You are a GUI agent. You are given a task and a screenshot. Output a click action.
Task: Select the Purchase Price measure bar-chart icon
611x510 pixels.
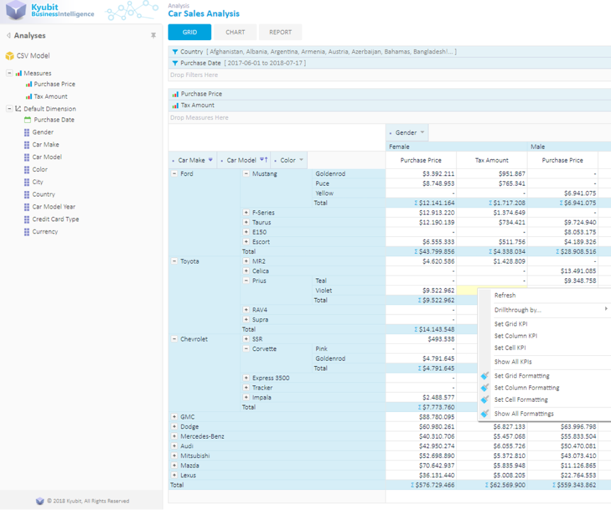click(x=28, y=83)
